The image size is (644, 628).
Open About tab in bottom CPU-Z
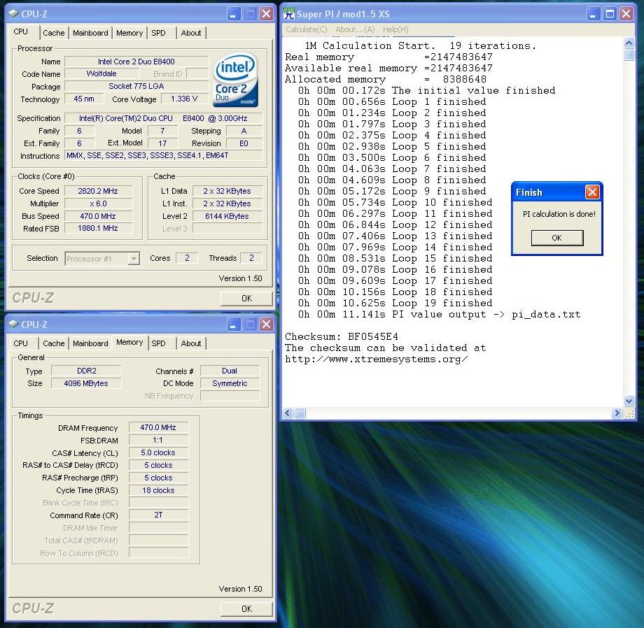191,343
